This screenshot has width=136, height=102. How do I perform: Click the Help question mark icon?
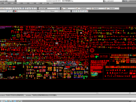click(x=36, y=8)
